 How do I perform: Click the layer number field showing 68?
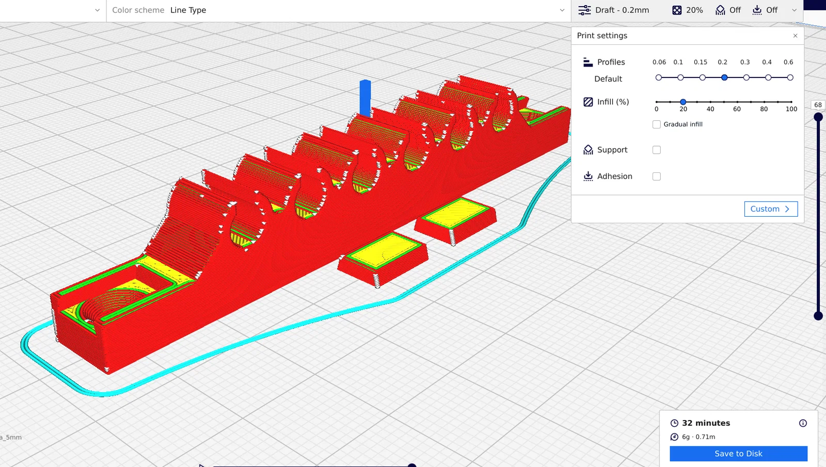click(x=818, y=105)
